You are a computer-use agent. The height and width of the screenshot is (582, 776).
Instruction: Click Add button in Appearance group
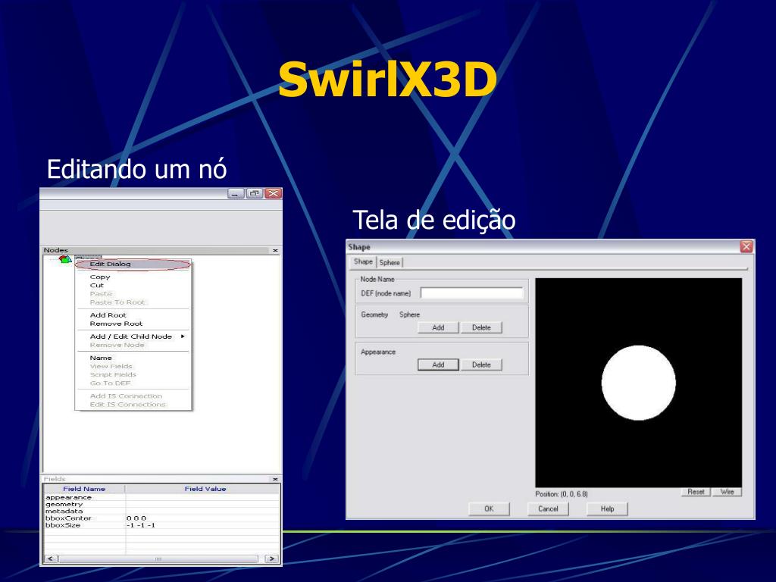click(x=438, y=365)
